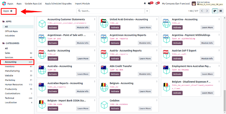Image resolution: width=226 pixels, height=114 pixels.
Task: Switch to list view
Action: tap(220, 11)
